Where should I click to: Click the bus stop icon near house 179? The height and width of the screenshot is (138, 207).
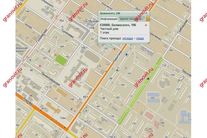coord(106,71)
